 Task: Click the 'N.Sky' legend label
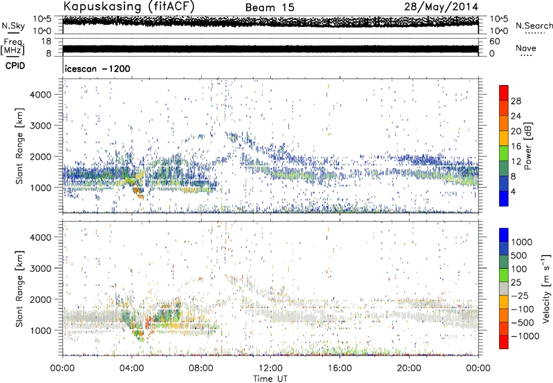tap(13, 26)
